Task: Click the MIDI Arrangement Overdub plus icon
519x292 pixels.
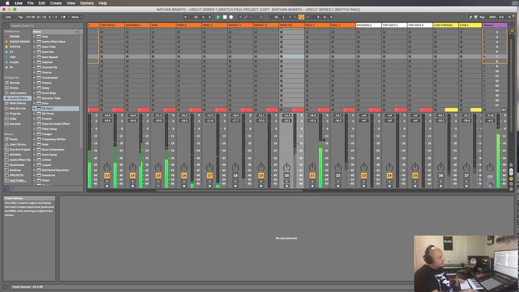Action: [x=240, y=17]
